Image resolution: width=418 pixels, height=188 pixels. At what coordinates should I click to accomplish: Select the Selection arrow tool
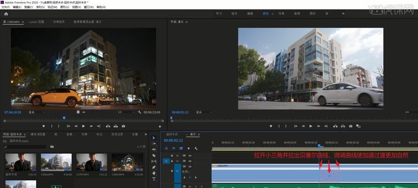coord(154,138)
